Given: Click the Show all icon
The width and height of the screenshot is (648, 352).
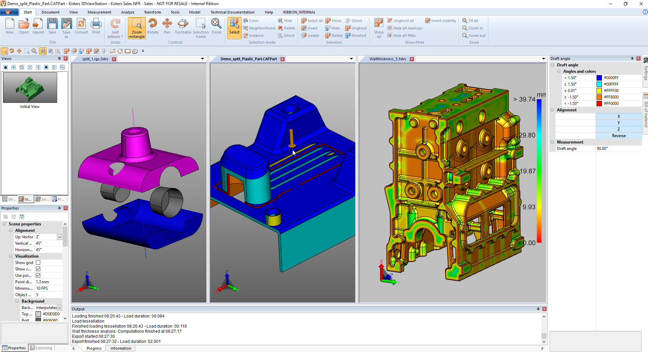Looking at the screenshot, I should click(x=379, y=28).
